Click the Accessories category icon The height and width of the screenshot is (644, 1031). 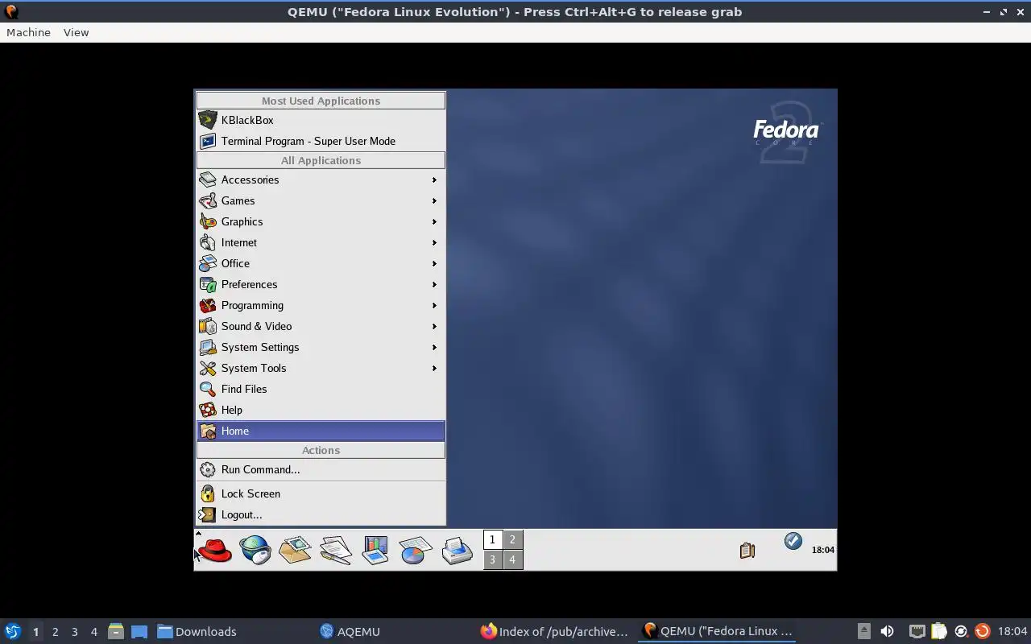[208, 180]
